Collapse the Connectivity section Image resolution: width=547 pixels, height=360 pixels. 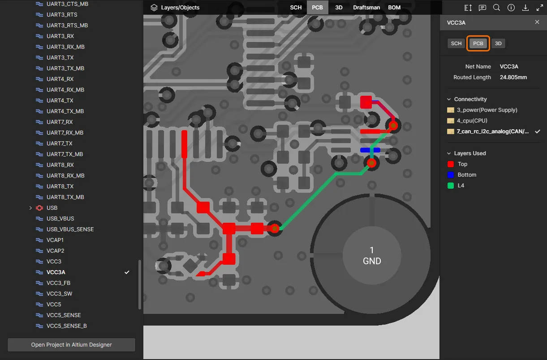[449, 99]
